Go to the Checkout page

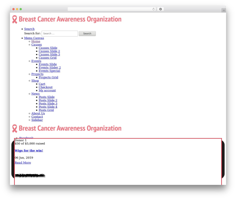tap(46, 87)
